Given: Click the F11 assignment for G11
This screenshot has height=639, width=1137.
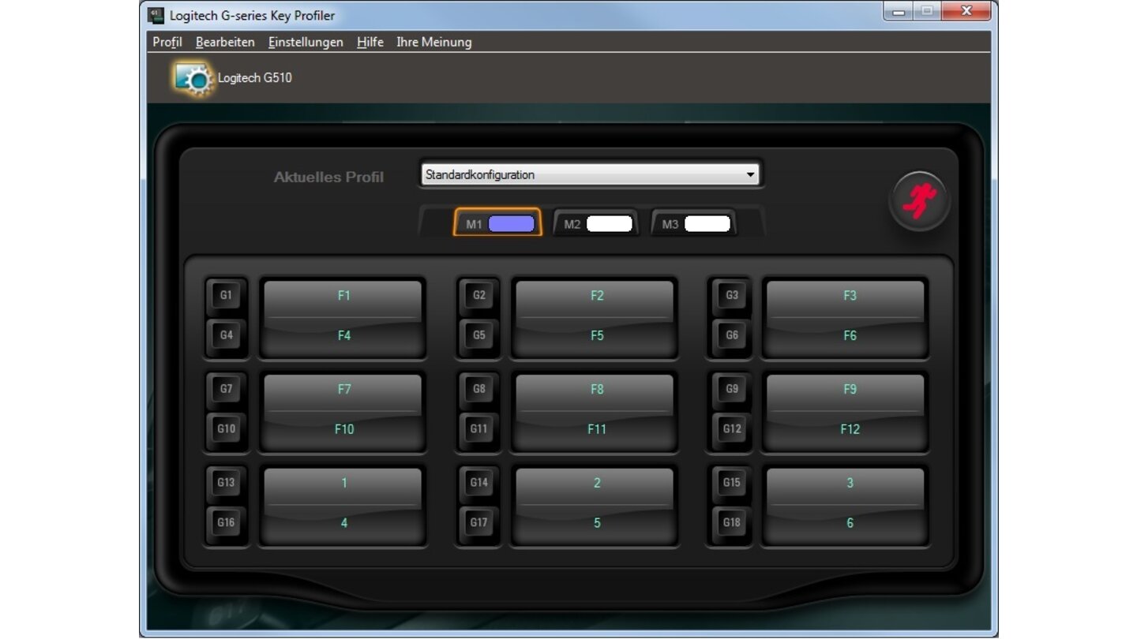Looking at the screenshot, I should 596,431.
